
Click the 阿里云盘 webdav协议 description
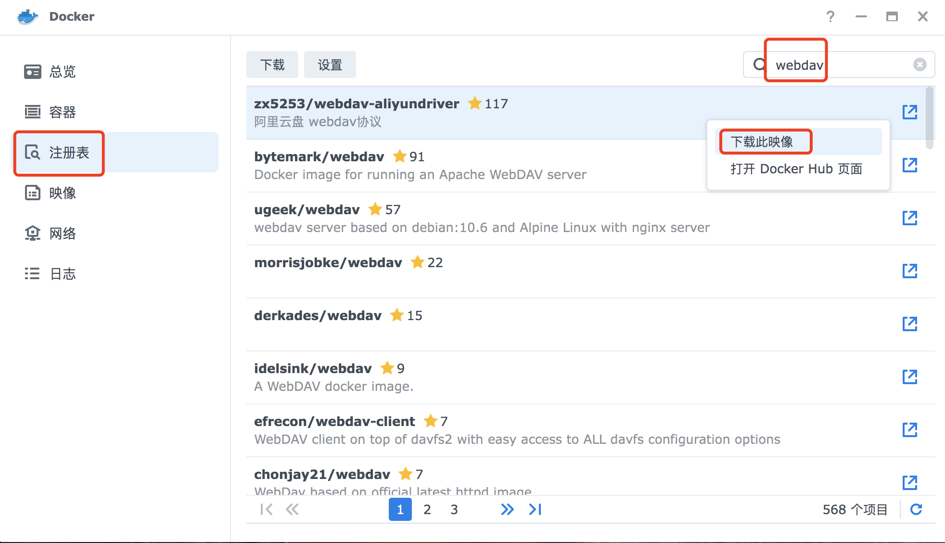pos(318,122)
